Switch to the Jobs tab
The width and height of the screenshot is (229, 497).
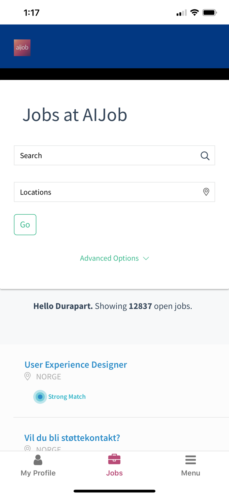click(x=114, y=465)
